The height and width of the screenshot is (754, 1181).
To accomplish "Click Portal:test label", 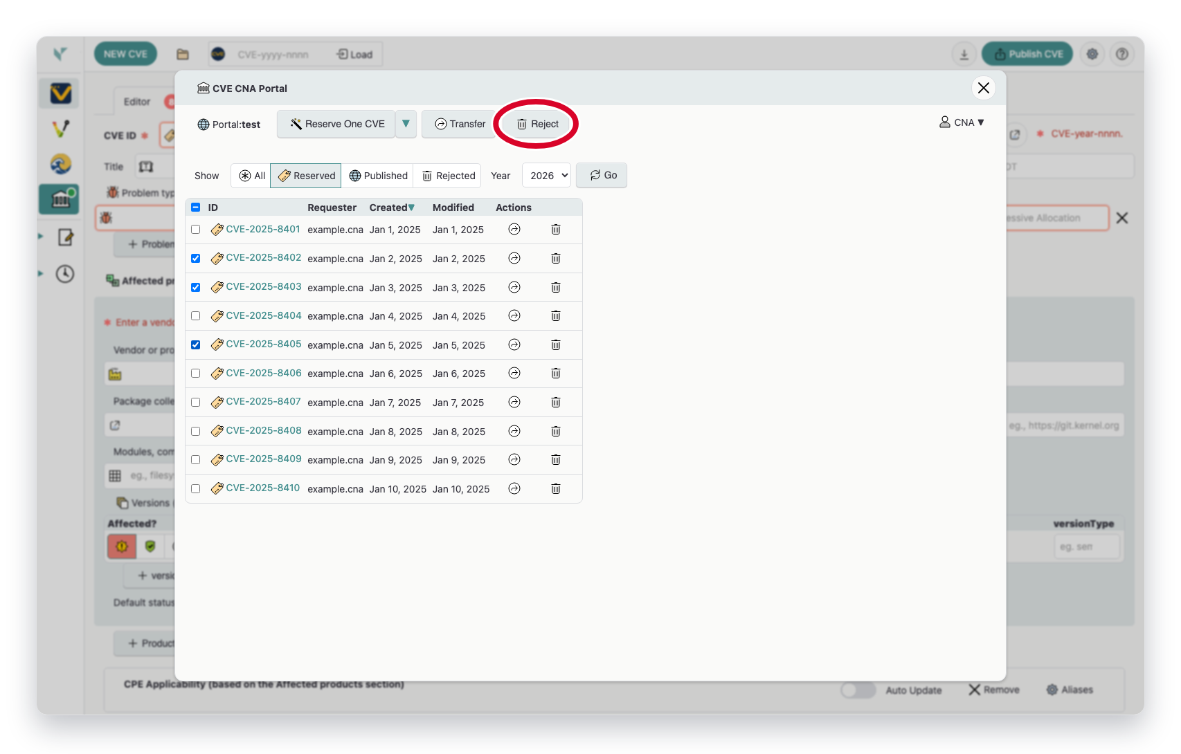I will (229, 125).
